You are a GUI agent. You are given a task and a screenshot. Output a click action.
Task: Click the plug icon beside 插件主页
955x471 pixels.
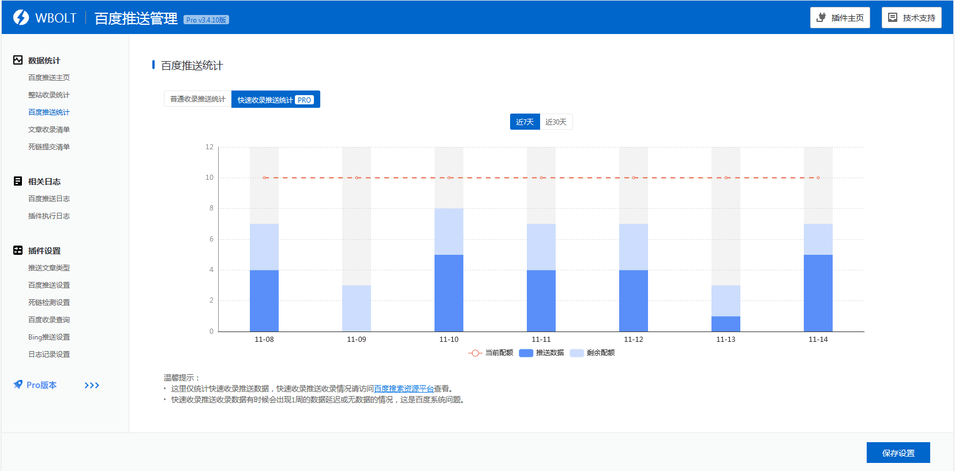821,17
